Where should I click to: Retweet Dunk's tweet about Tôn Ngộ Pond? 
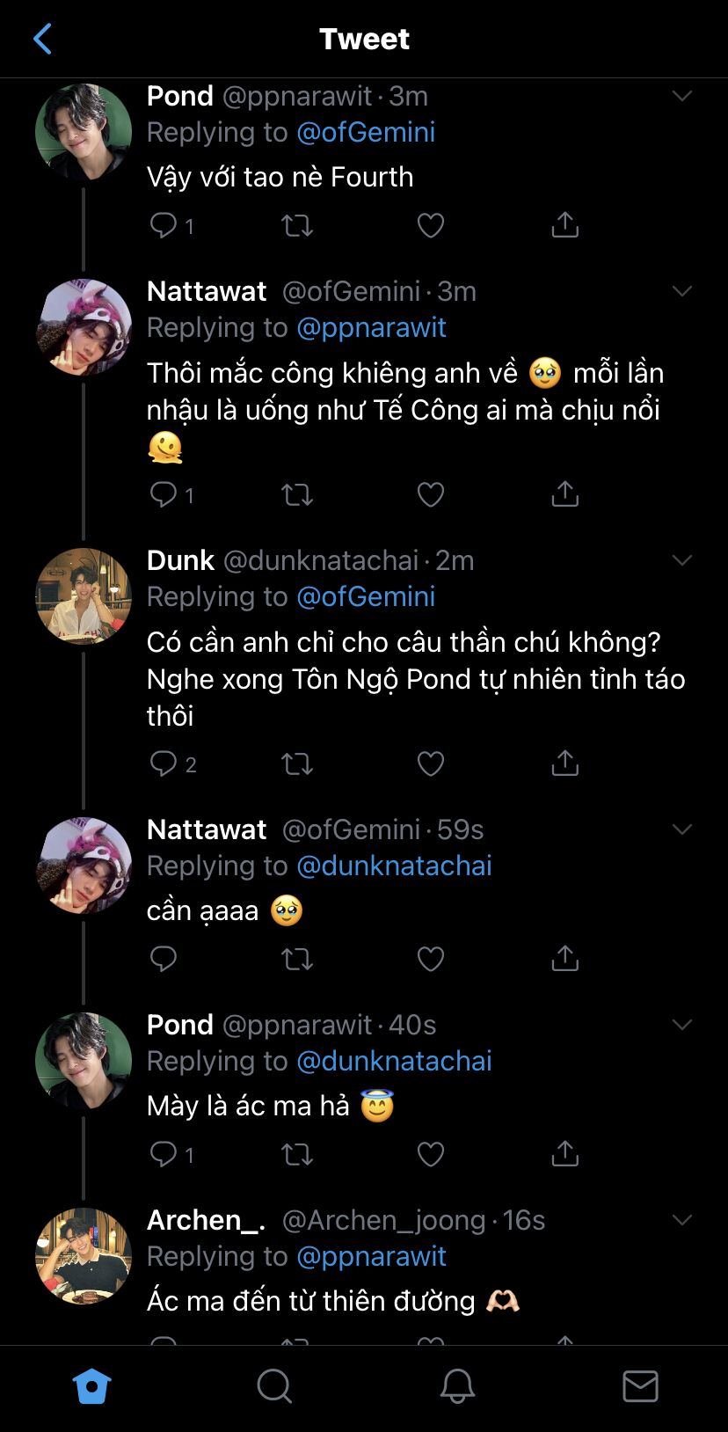pyautogui.click(x=296, y=763)
